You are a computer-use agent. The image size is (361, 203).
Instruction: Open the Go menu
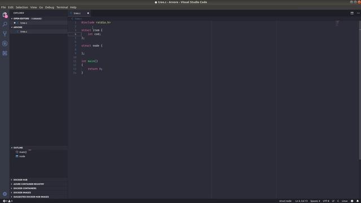tap(41, 7)
